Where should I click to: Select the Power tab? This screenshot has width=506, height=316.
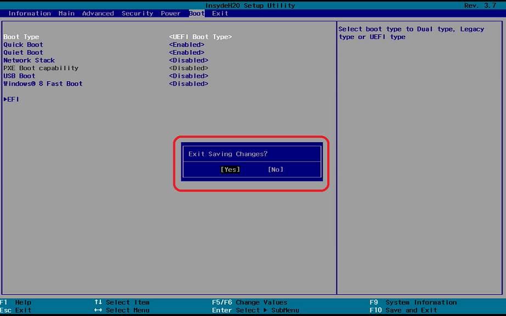click(x=171, y=13)
